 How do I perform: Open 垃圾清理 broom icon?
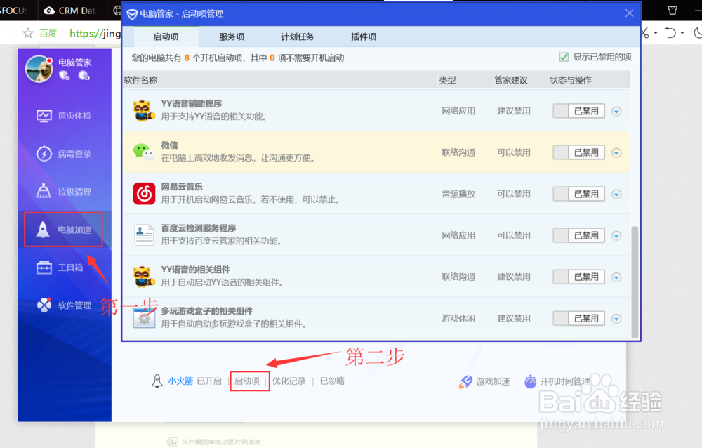tap(44, 191)
